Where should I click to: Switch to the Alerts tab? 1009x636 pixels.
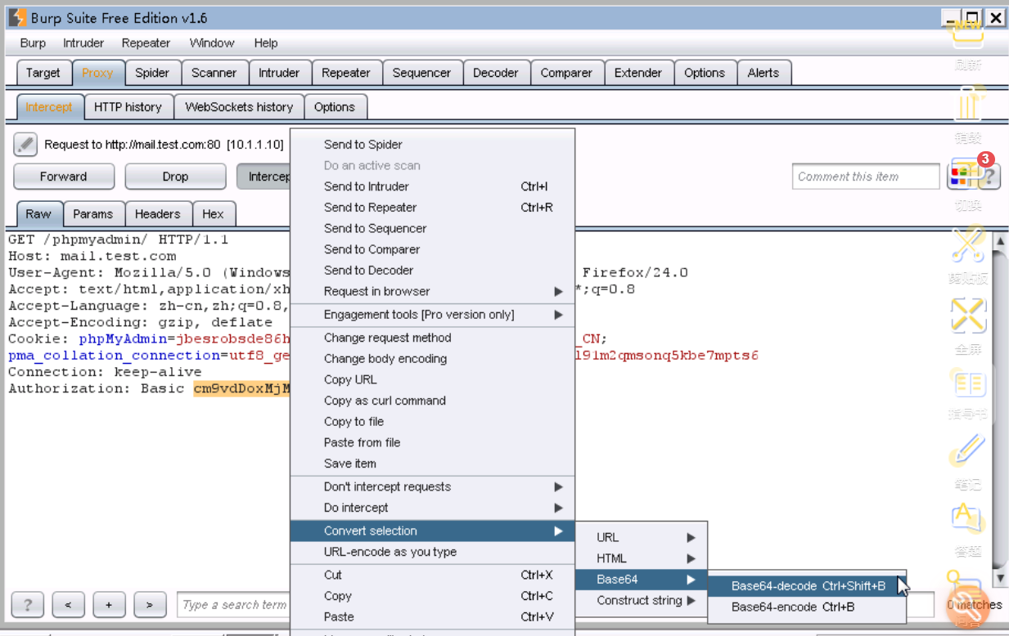coord(764,73)
